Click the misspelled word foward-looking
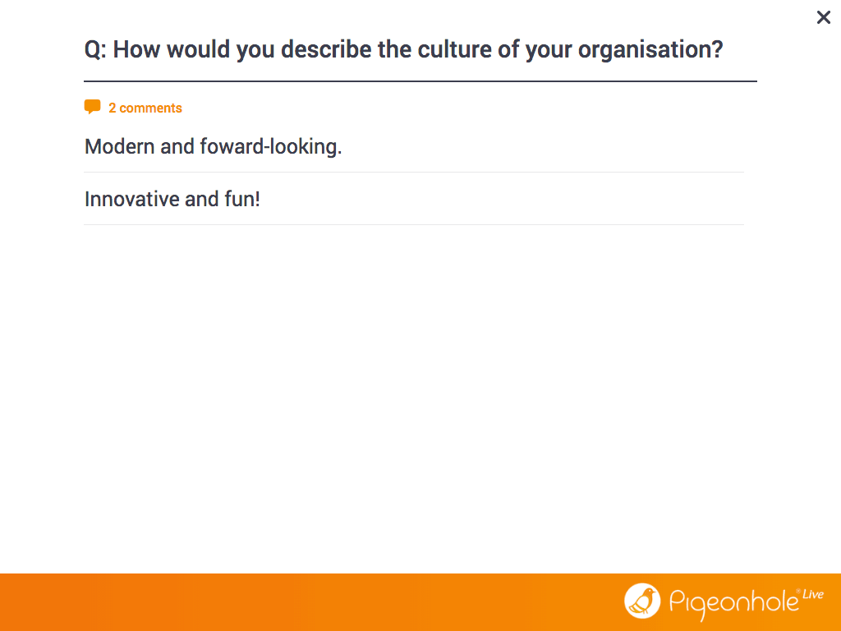The width and height of the screenshot is (841, 631). point(271,146)
